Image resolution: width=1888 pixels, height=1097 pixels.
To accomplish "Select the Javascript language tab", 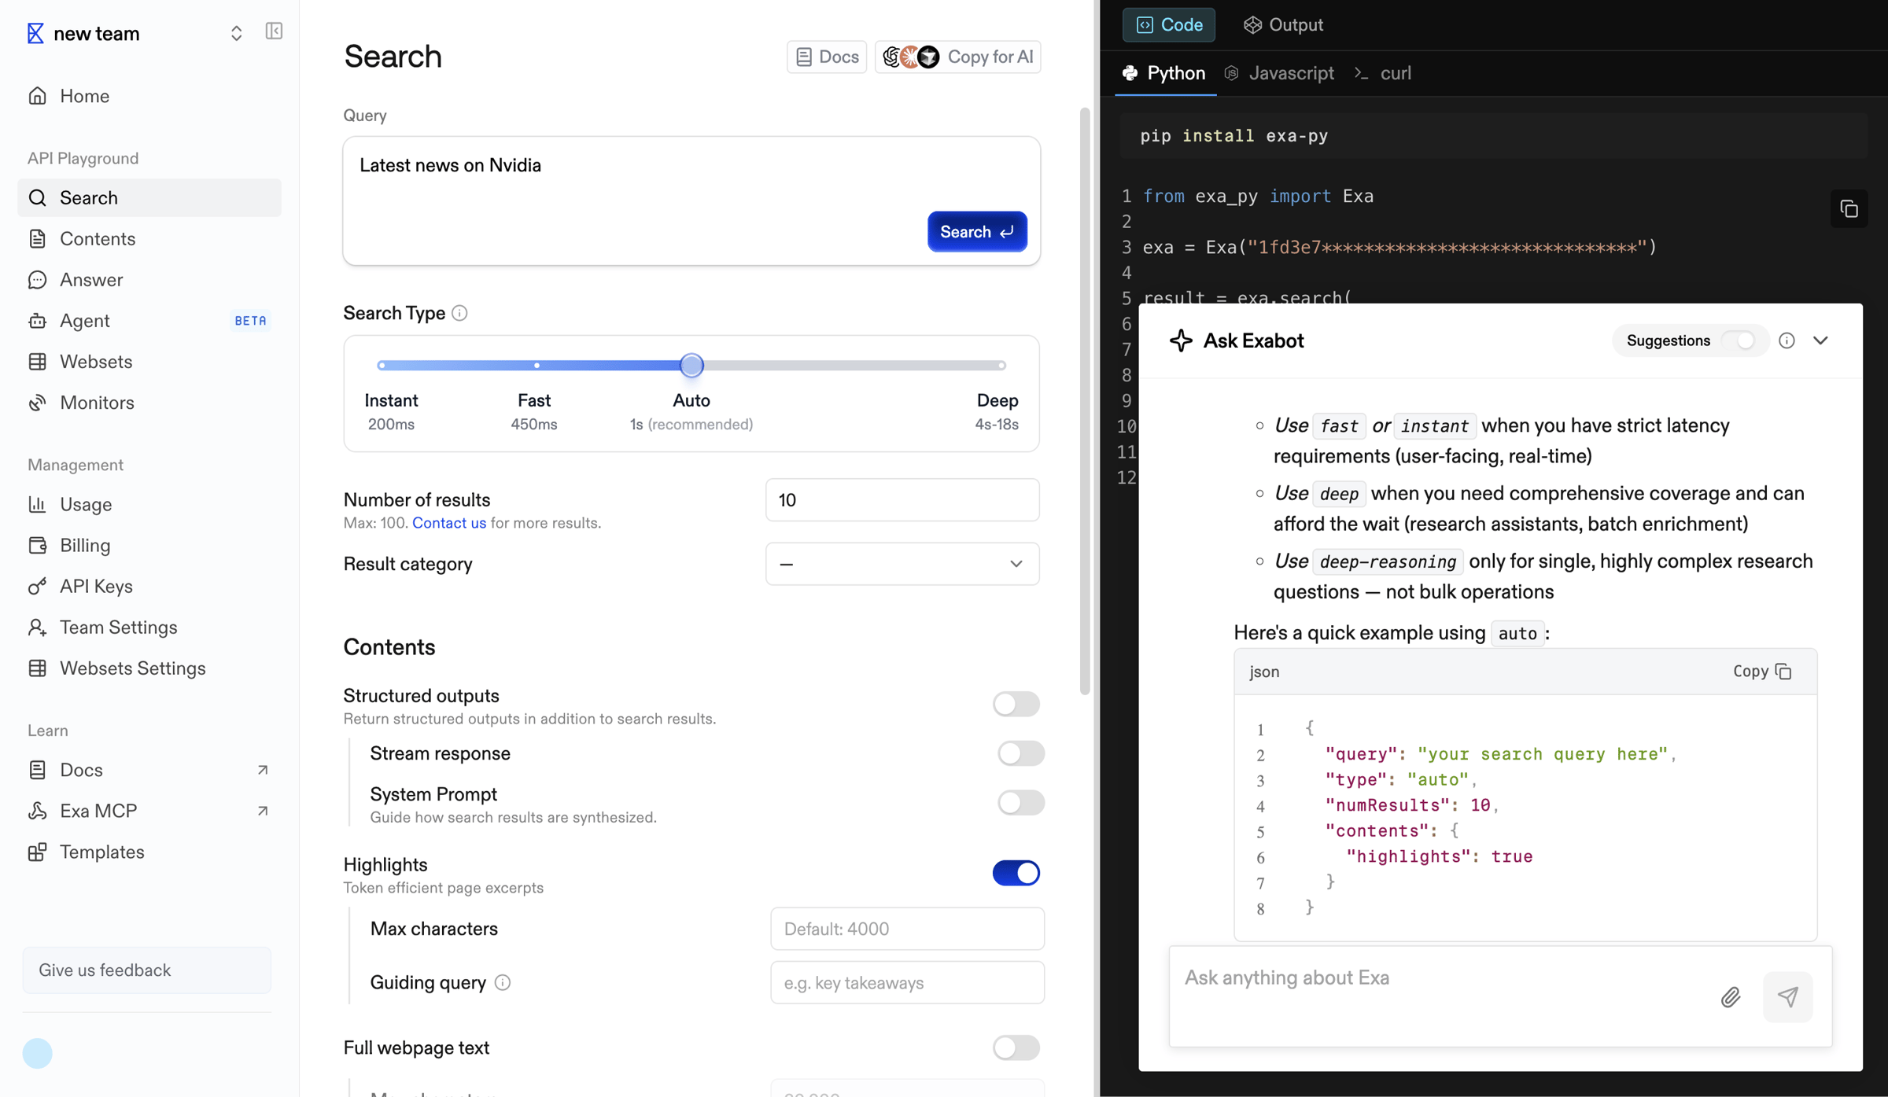I will pos(1279,73).
